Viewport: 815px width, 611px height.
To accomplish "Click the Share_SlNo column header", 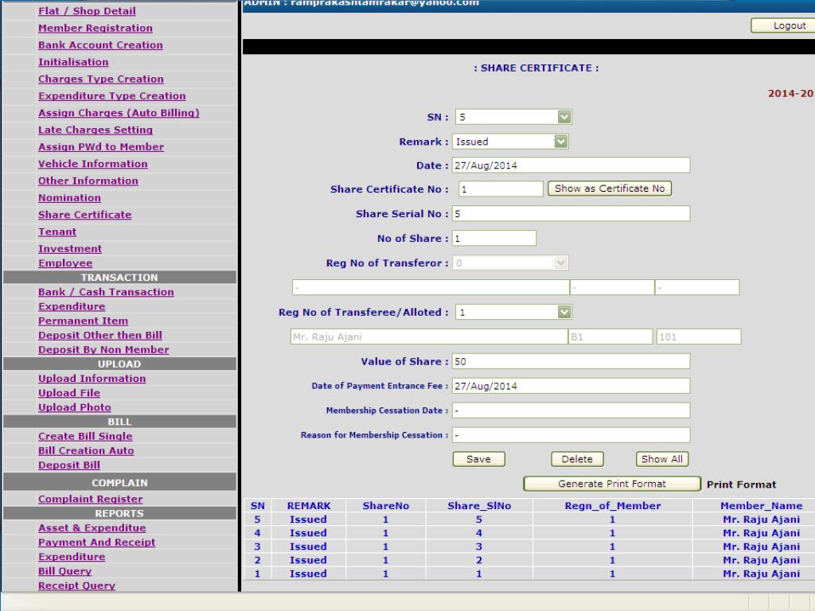I will [479, 505].
